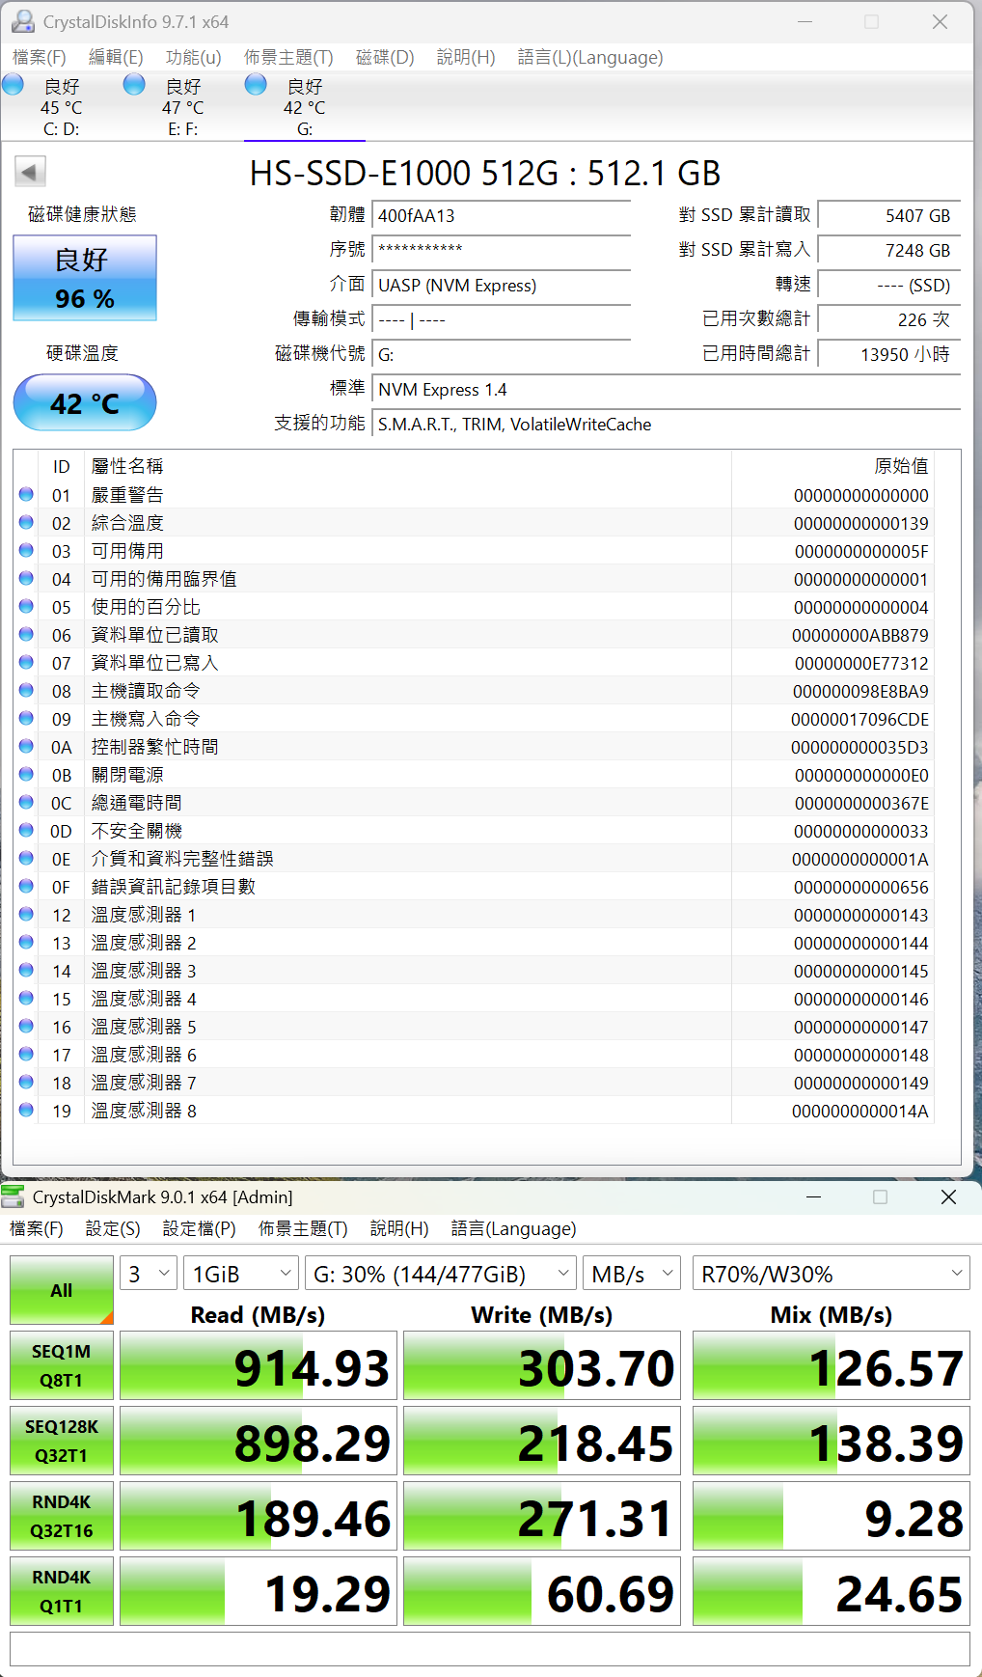Open 磁碟(D) menu in CrystalDiskInfo
This screenshot has width=982, height=1677.
point(385,58)
